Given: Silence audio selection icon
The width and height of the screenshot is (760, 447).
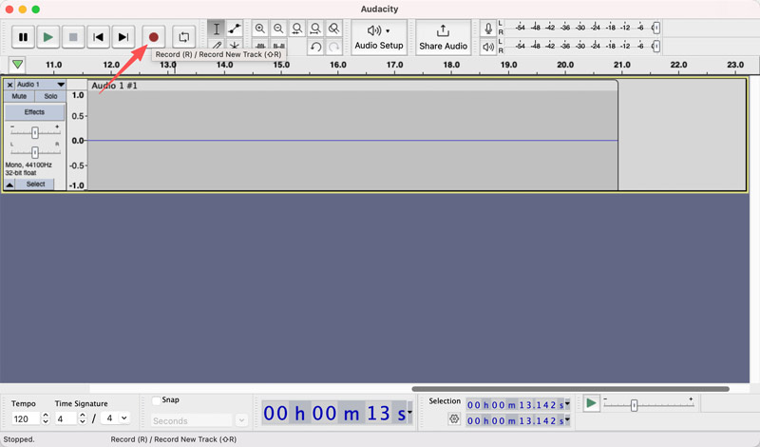Looking at the screenshot, I should point(278,46).
